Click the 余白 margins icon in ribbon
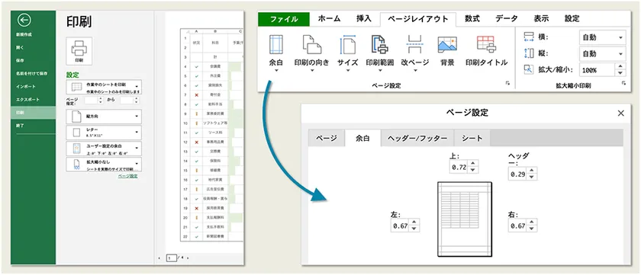Screen dimensions: 641x275 point(276,45)
